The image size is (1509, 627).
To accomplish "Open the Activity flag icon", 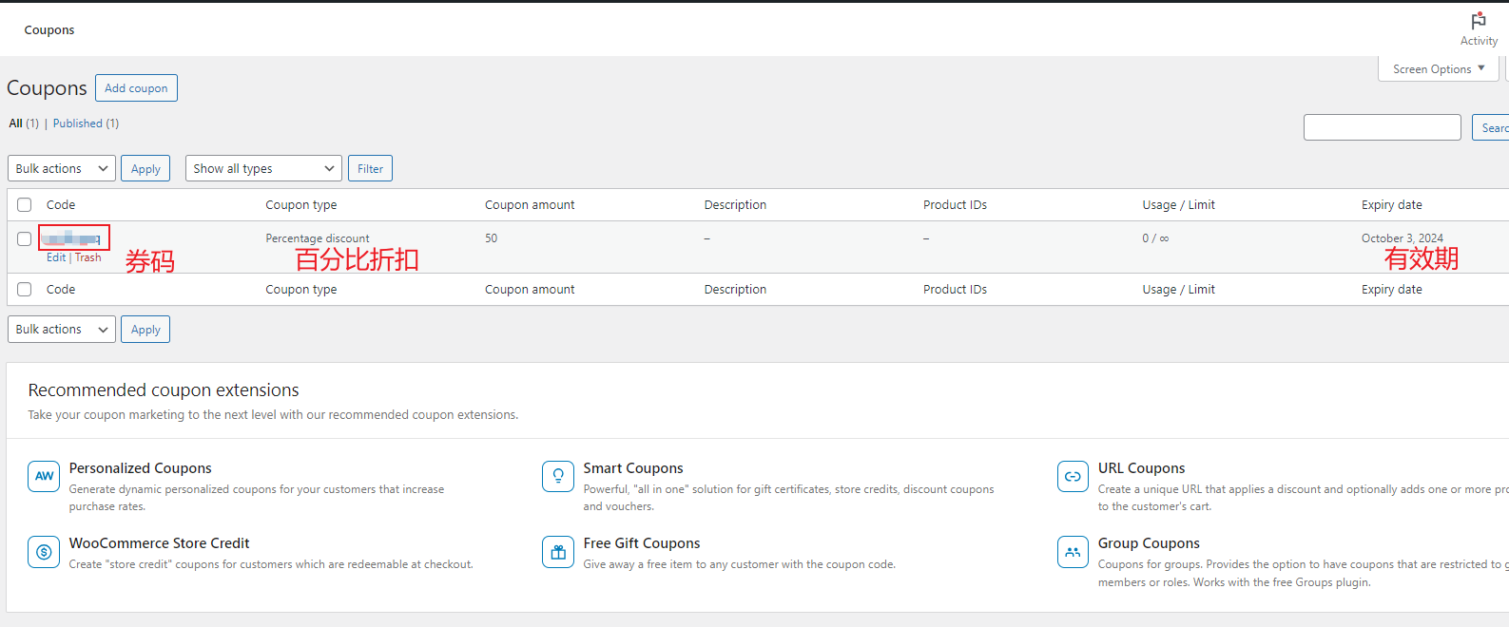I will [x=1478, y=22].
